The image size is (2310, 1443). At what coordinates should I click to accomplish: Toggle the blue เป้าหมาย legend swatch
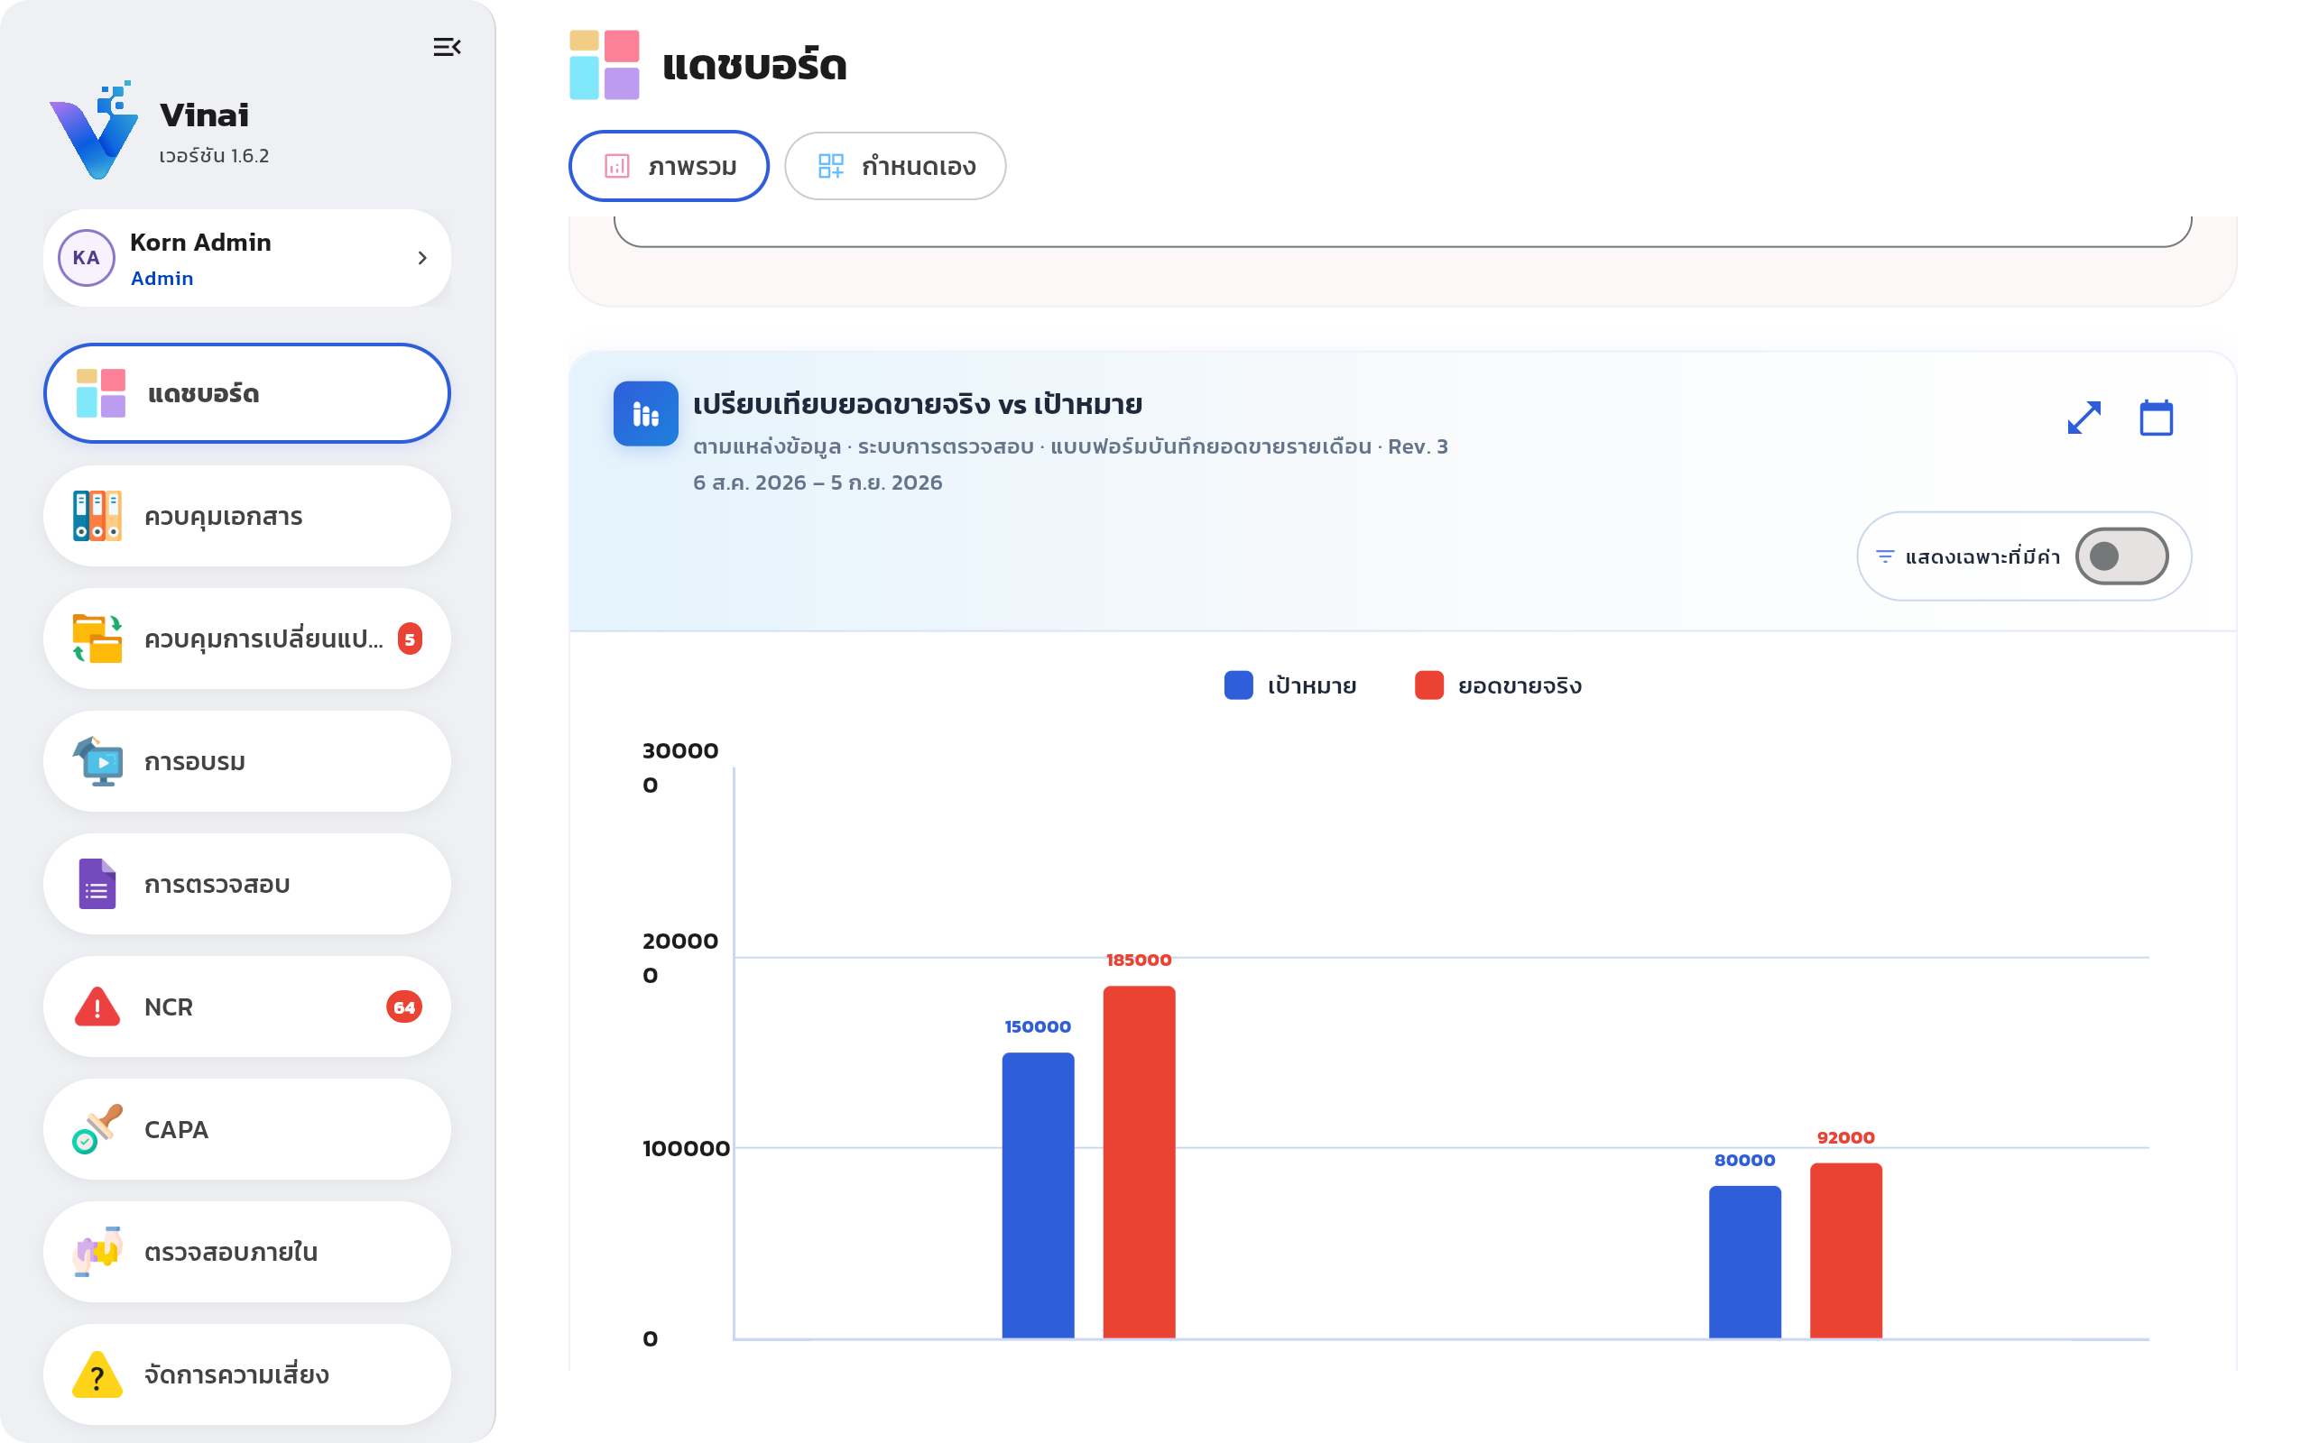tap(1238, 685)
